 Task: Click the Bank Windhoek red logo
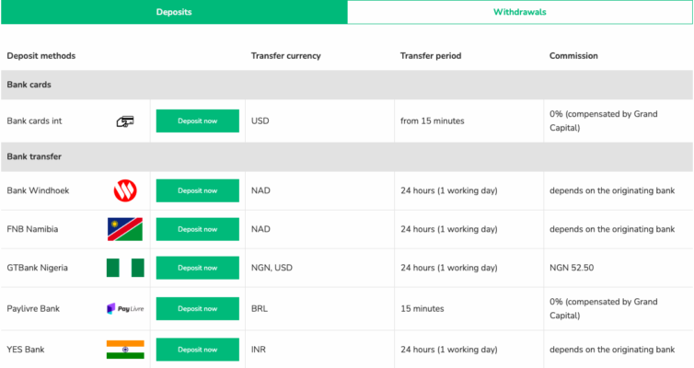pyautogui.click(x=125, y=190)
